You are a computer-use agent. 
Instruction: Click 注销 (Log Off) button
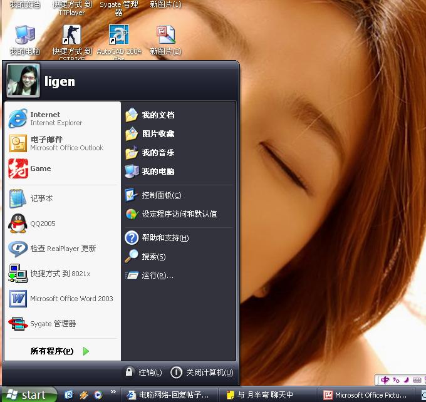point(143,373)
